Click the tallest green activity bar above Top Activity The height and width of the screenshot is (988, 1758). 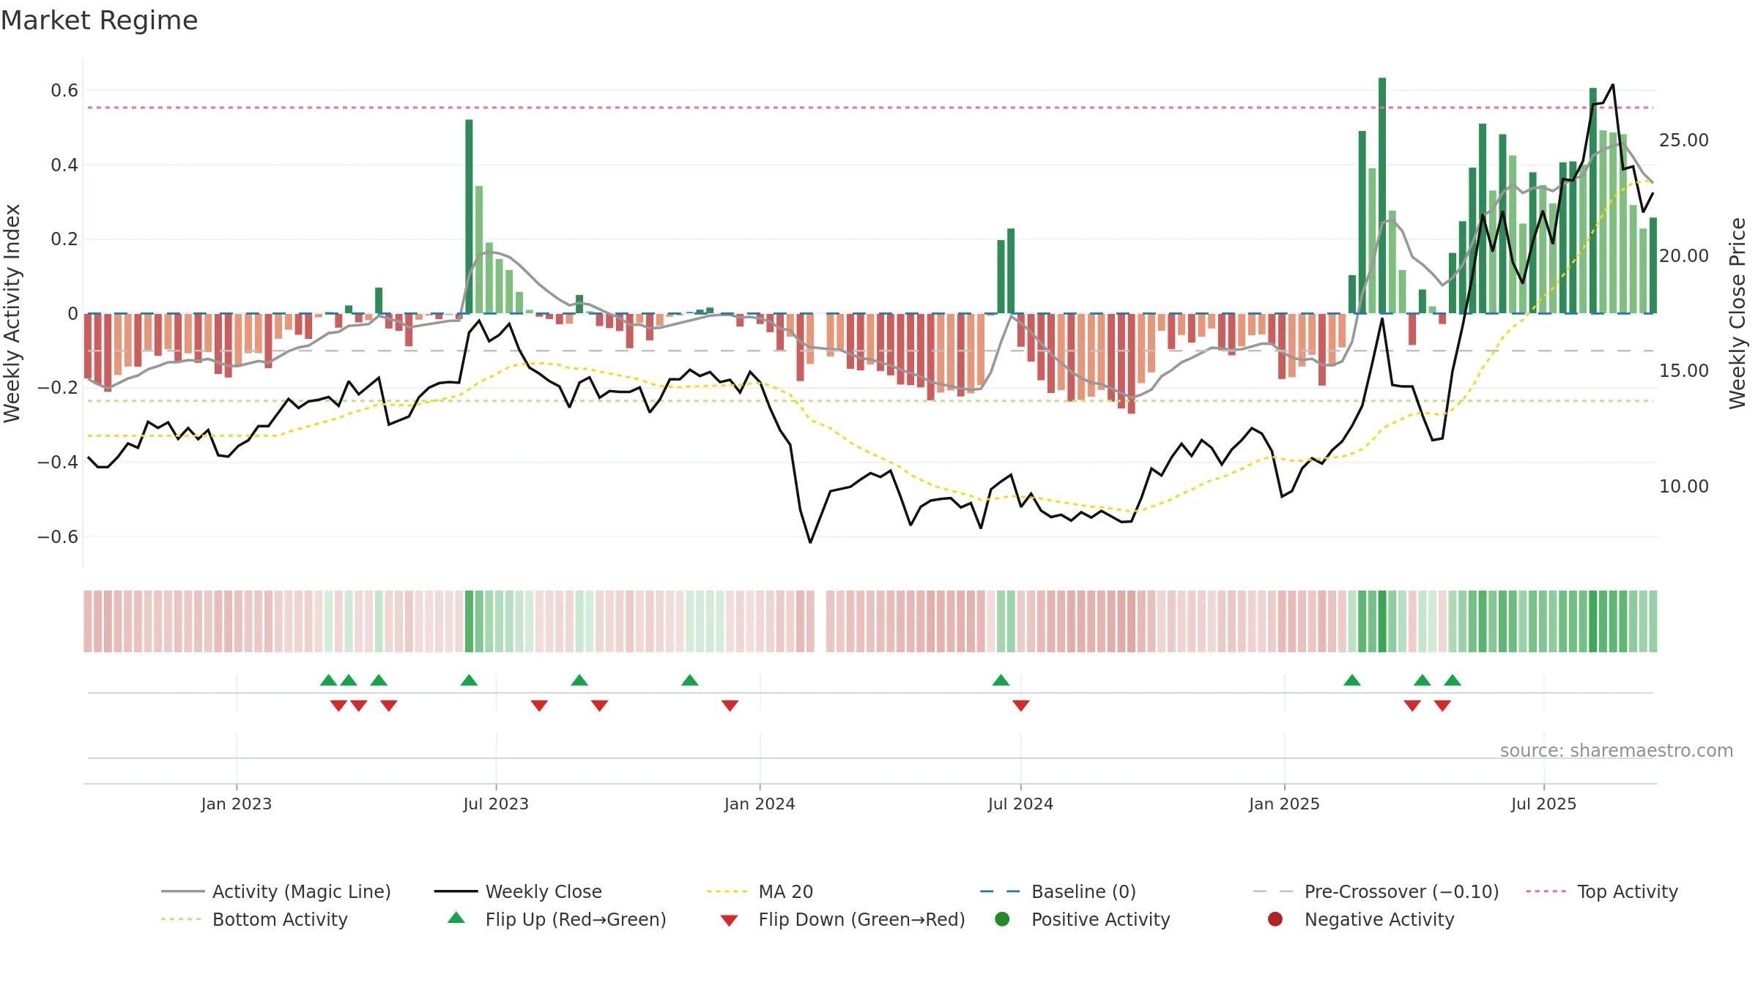pos(1382,195)
